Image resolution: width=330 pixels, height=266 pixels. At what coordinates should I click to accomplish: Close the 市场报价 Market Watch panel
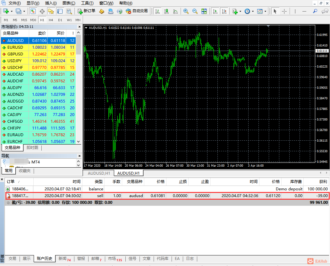click(80, 27)
